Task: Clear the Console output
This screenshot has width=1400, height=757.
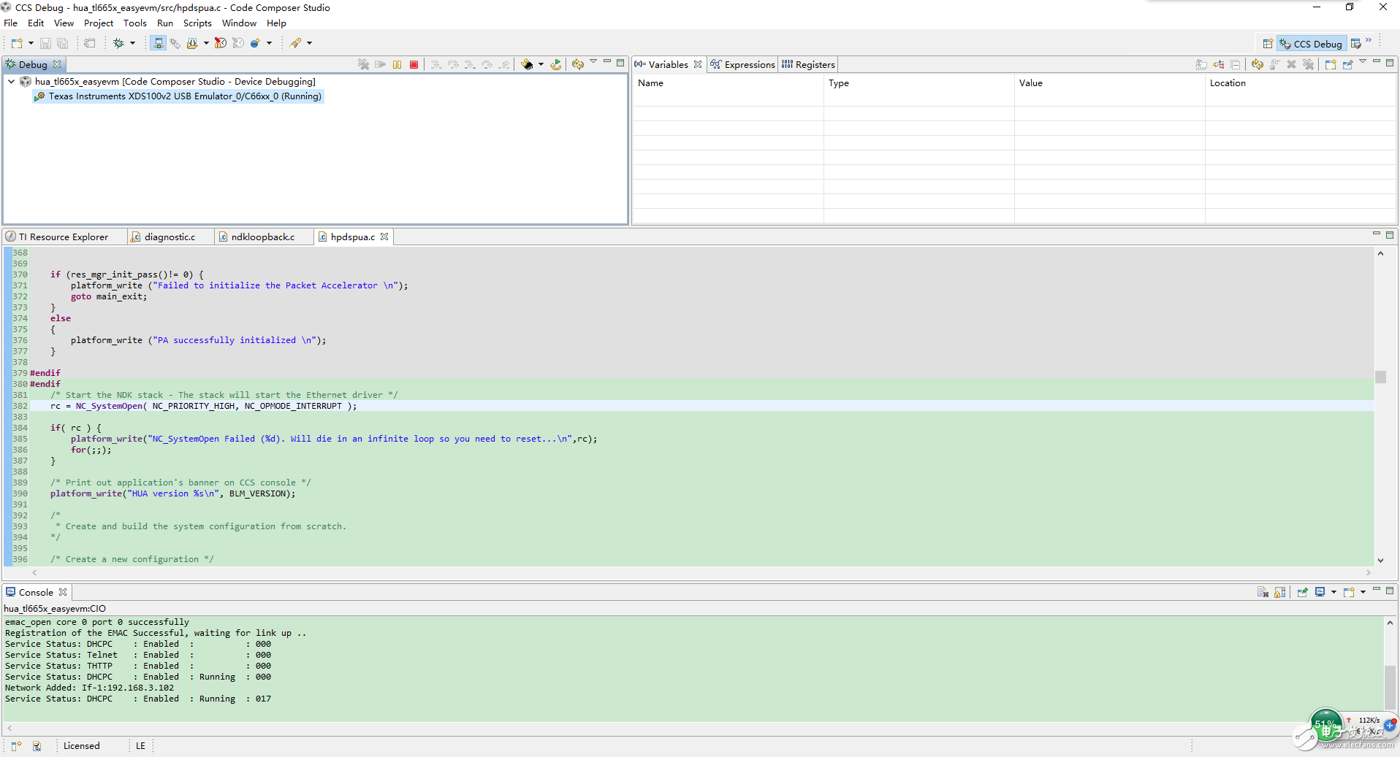Action: click(x=1262, y=592)
